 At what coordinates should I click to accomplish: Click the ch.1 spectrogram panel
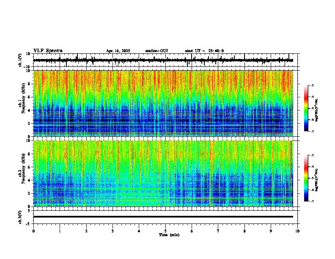pyautogui.click(x=163, y=103)
